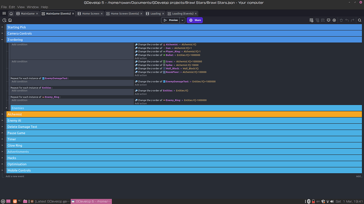The height and width of the screenshot is (204, 364).
Task: Open the File menu
Action: (4, 6)
